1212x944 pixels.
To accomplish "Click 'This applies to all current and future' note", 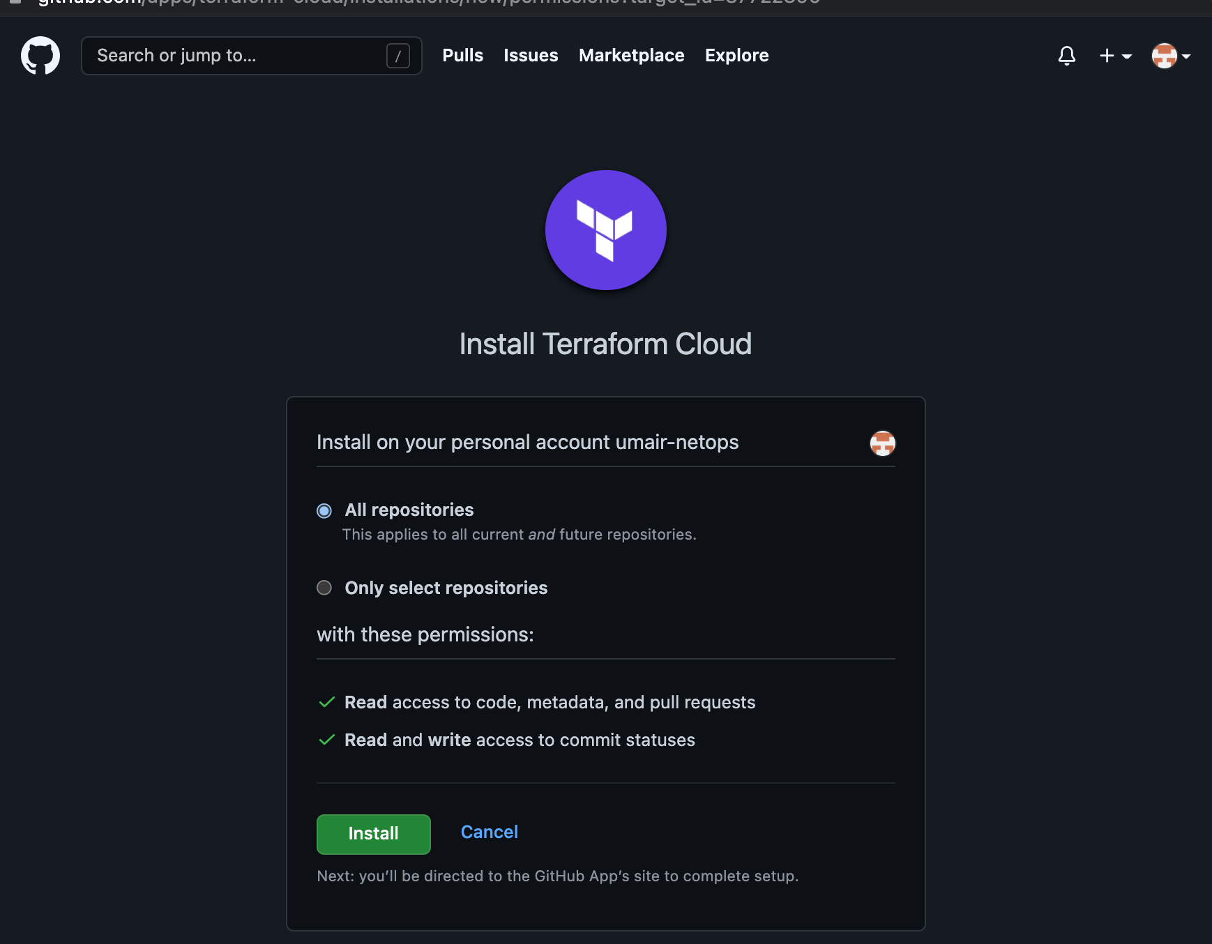I will 519,535.
